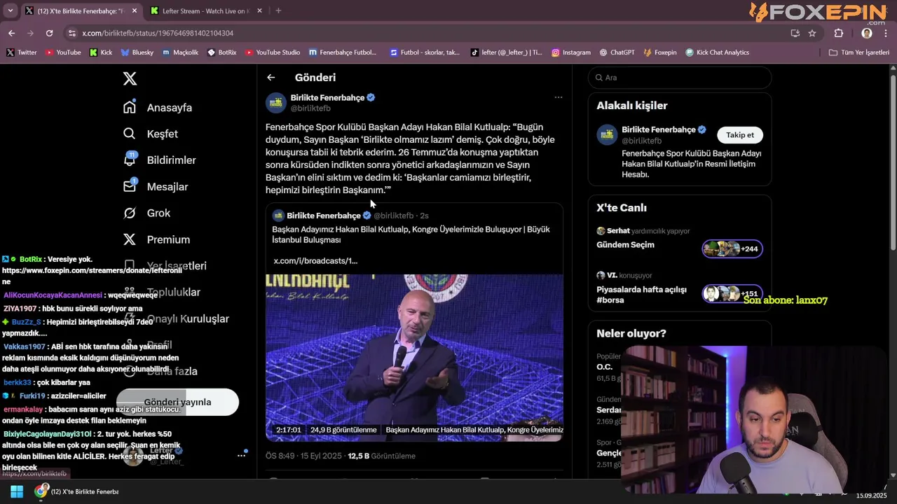897x504 pixels.
Task: Open a new browser tab
Action: coord(278,10)
